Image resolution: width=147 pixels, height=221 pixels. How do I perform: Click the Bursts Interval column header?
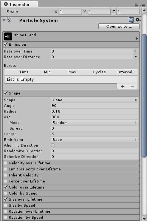[x=125, y=72]
